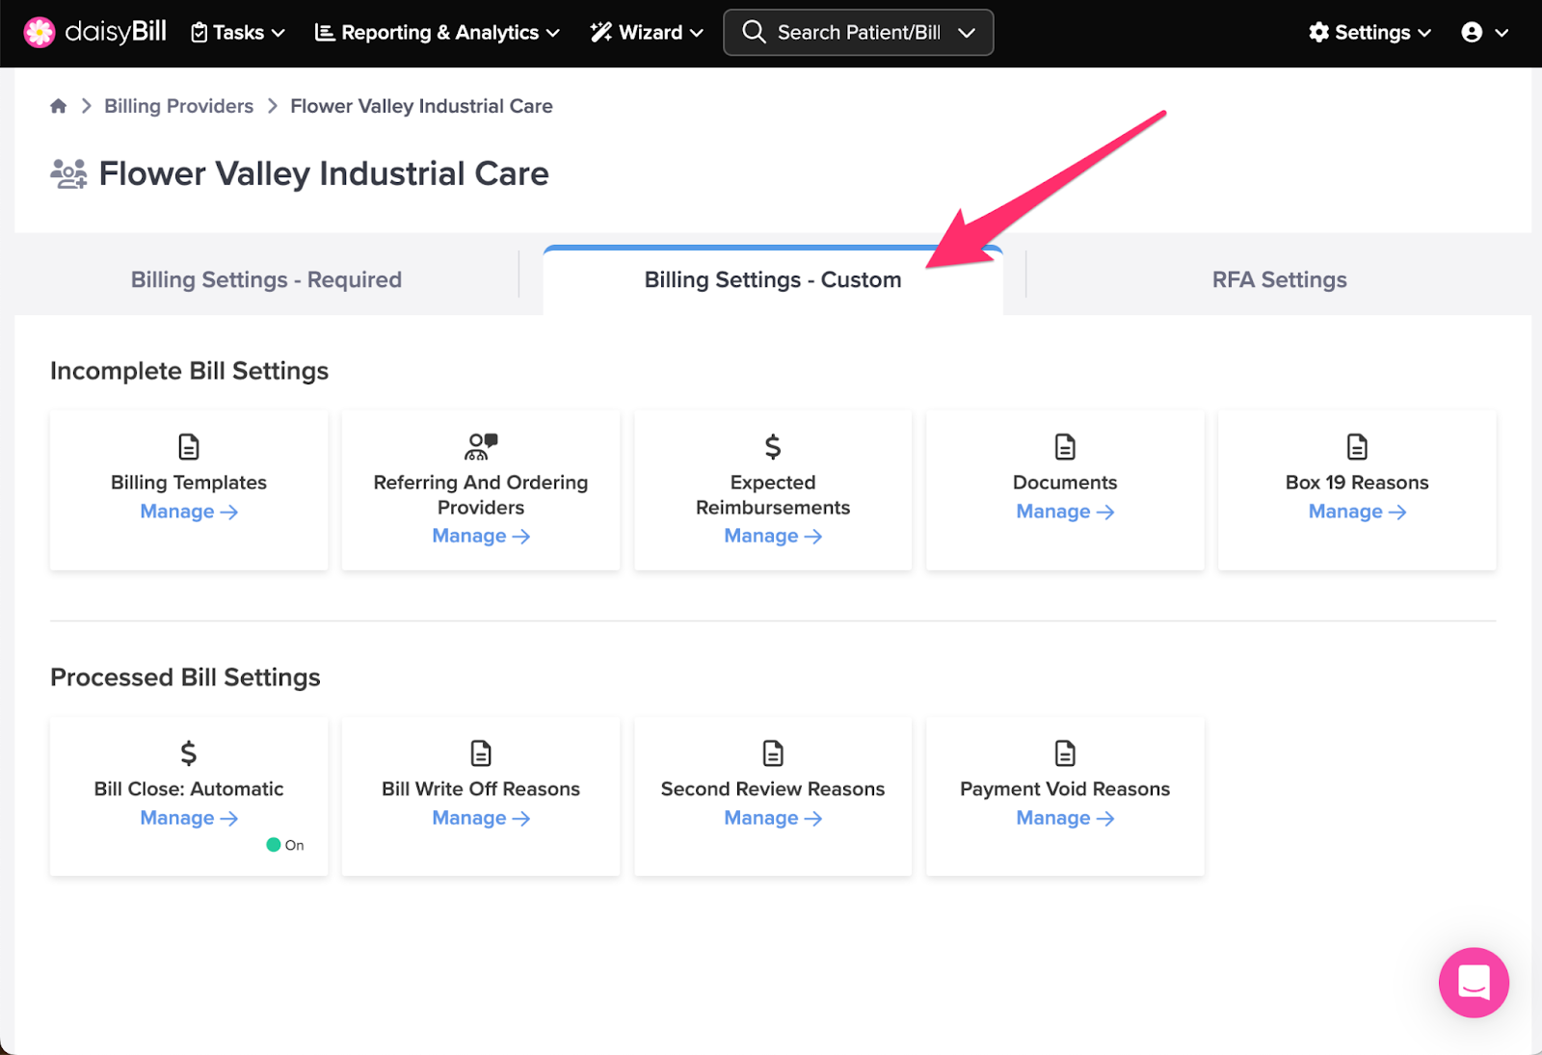Open the pink chat support button
This screenshot has width=1542, height=1055.
[x=1474, y=983]
